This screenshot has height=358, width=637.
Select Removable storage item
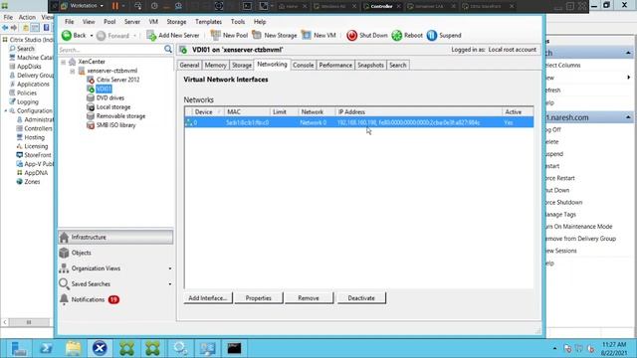120,116
